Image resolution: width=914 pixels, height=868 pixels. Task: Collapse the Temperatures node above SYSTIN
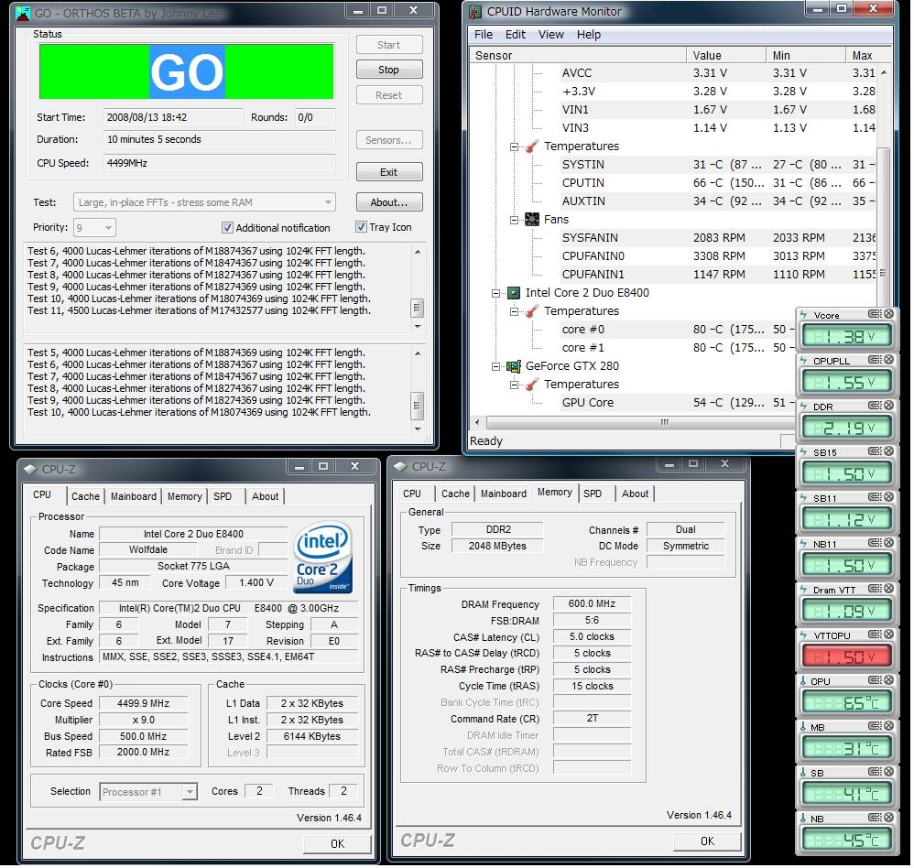[514, 146]
